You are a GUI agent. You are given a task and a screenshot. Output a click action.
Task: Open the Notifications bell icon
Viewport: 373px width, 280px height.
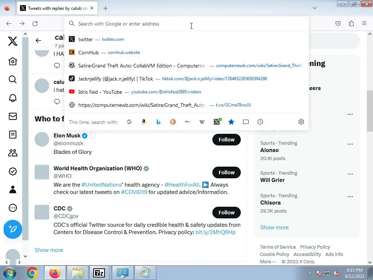(13, 98)
